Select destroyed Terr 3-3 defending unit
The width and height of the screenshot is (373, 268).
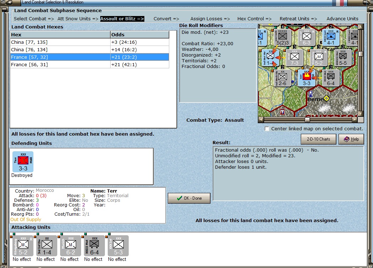pos(23,162)
